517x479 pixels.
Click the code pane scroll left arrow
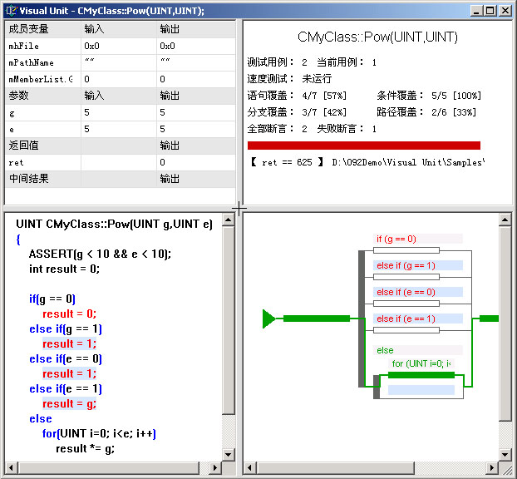coord(11,467)
